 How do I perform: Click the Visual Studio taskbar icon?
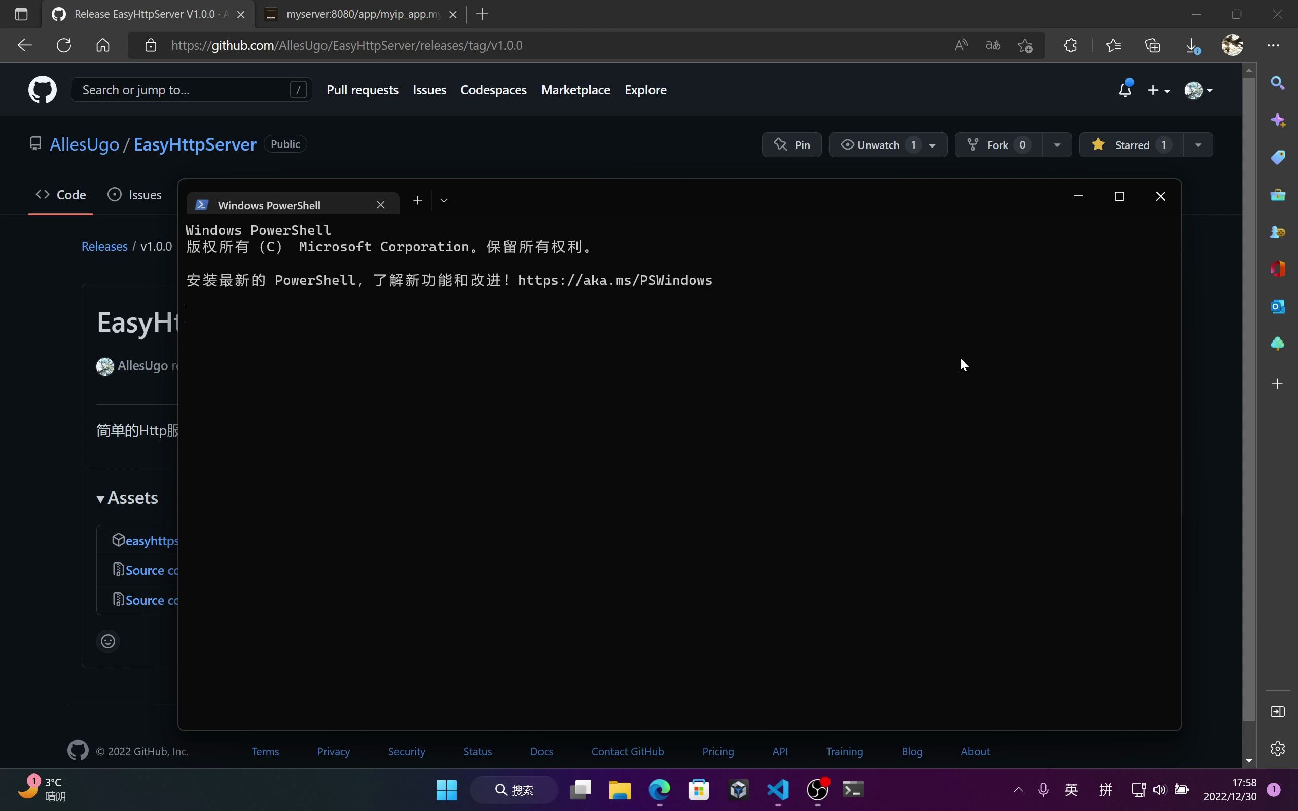coord(777,790)
